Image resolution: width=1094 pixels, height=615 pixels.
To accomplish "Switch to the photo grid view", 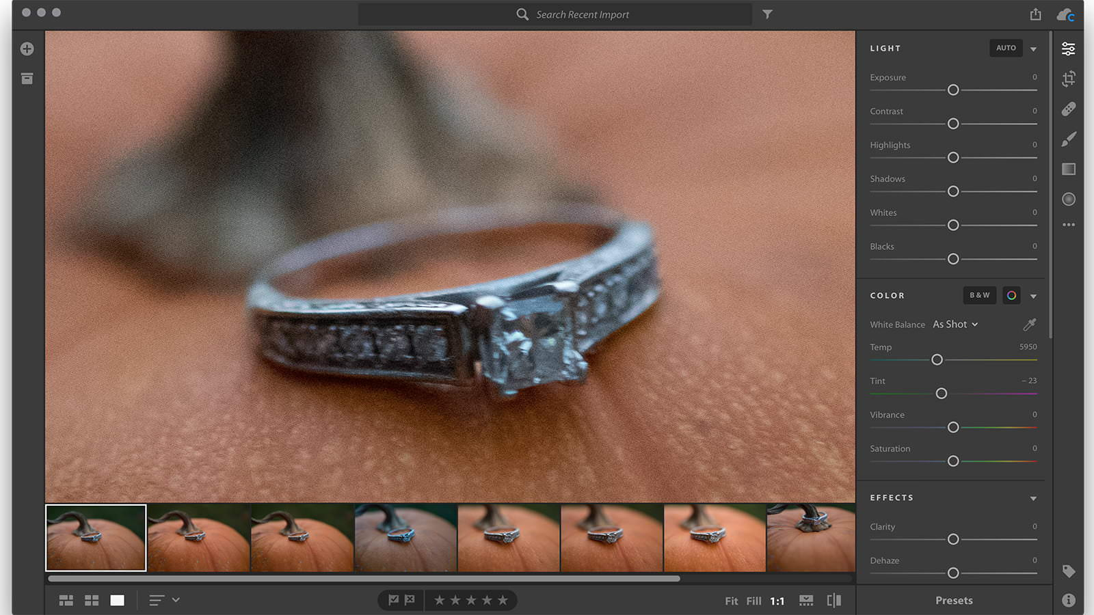I will point(66,600).
